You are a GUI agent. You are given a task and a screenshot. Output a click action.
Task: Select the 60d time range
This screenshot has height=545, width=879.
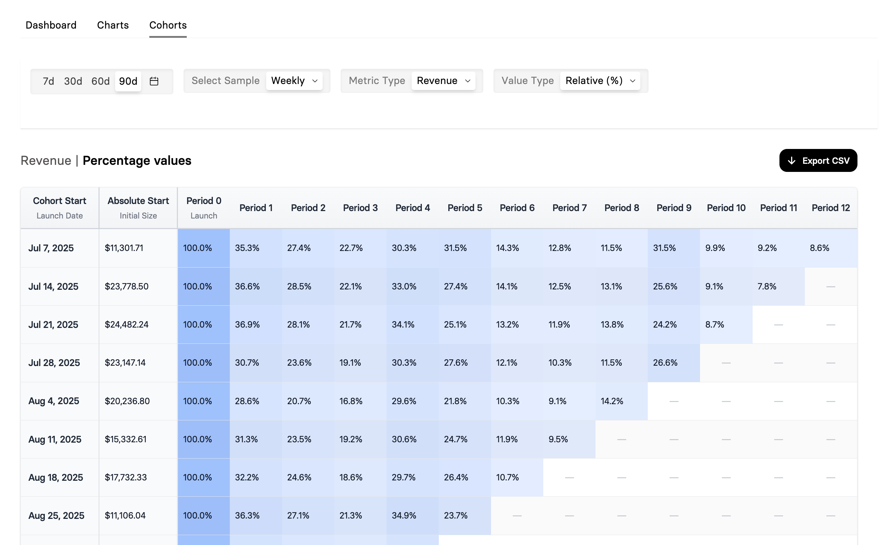(100, 81)
